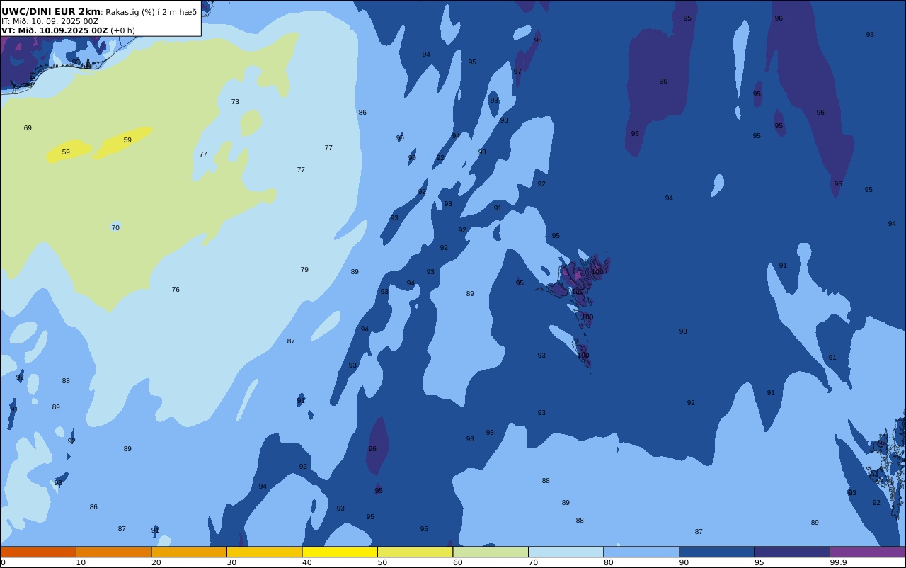Click the legend tick label '99.9'
This screenshot has height=568, width=906.
[838, 562]
